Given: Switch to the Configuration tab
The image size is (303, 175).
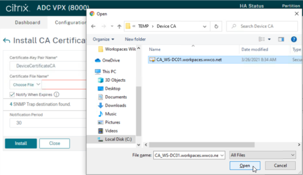Looking at the screenshot, I should (71, 22).
